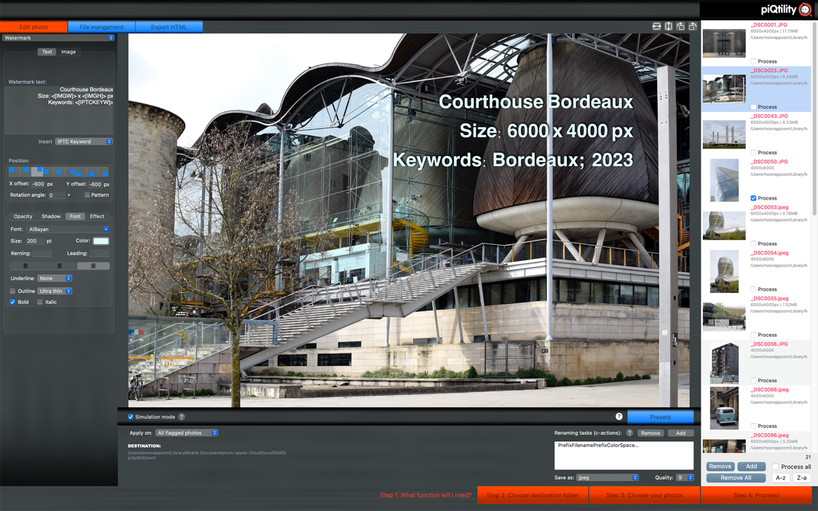Select the Image watermark tab
Viewport: 818px width, 511px height.
point(68,52)
